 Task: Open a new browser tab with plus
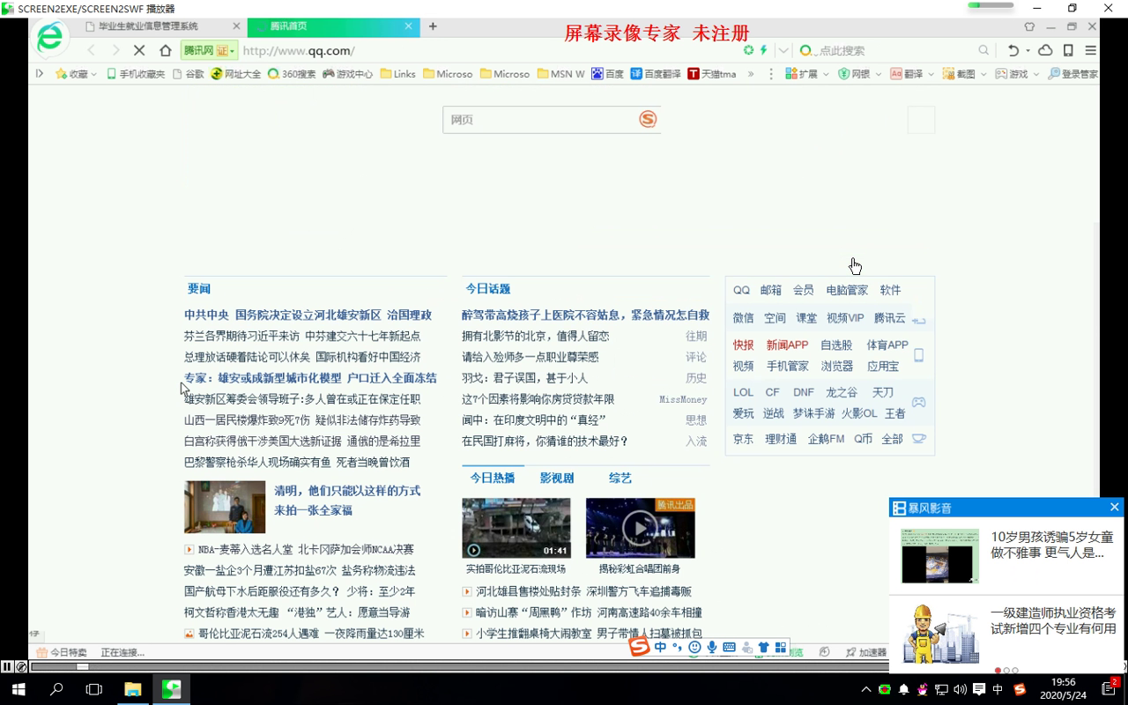pyautogui.click(x=433, y=26)
